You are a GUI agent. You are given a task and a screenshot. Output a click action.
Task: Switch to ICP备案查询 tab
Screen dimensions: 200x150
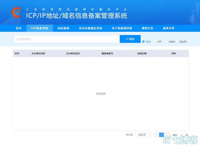[40, 28]
